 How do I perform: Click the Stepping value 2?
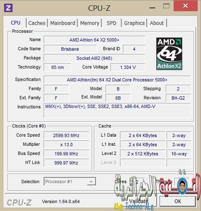pyautogui.click(x=178, y=89)
